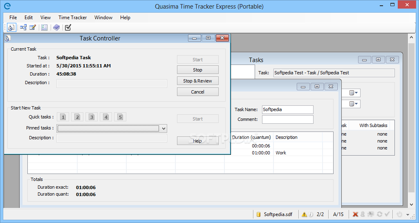The width and height of the screenshot is (419, 223).
Task: Open the View menu
Action: (x=45, y=18)
